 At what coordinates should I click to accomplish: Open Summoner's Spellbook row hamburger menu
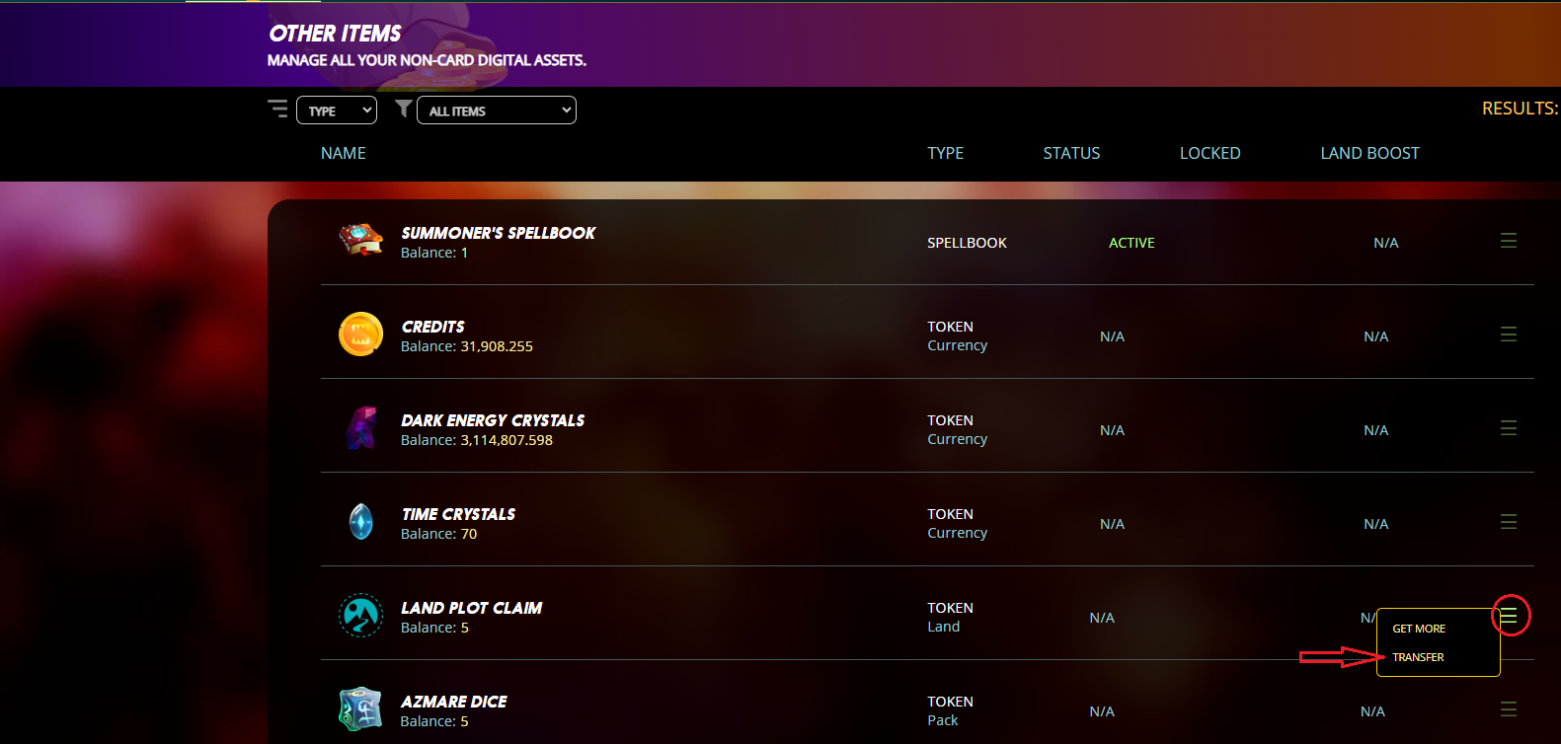[x=1509, y=241]
